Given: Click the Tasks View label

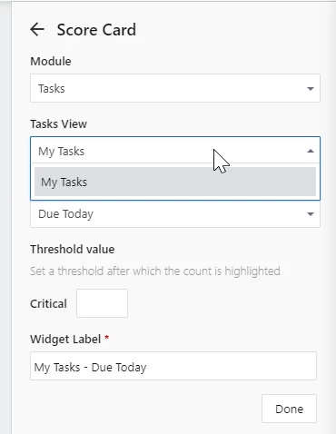Looking at the screenshot, I should click(58, 123).
